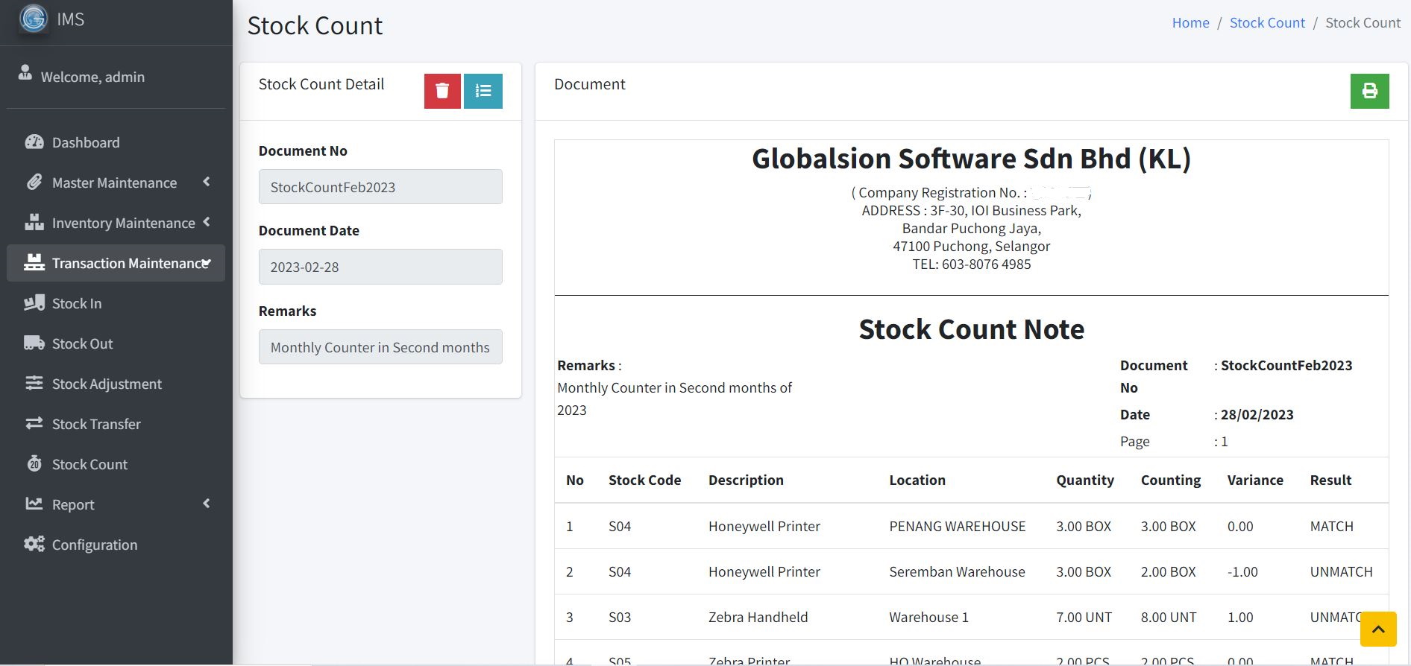Open Master Maintenance menu label

(114, 183)
